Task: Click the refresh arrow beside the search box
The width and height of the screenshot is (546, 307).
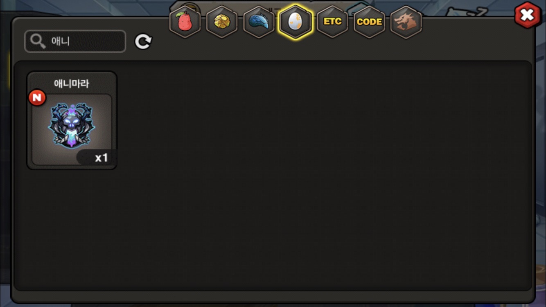Action: click(143, 41)
